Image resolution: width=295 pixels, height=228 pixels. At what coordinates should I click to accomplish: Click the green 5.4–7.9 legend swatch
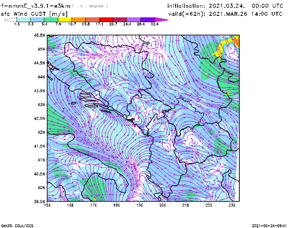point(51,20)
